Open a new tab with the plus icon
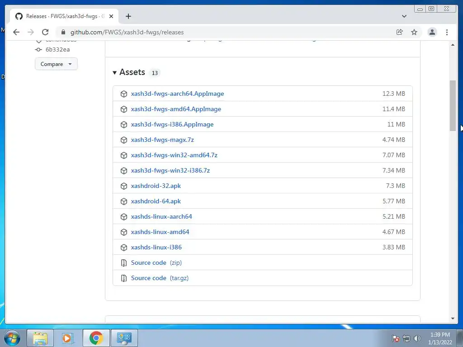 [x=128, y=16]
